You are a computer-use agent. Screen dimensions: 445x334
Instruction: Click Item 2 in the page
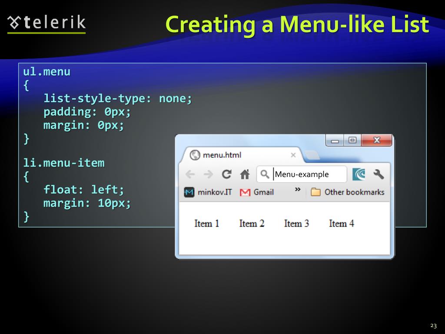tap(252, 224)
